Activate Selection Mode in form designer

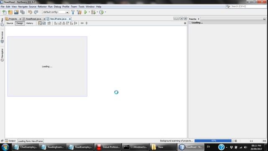[40, 23]
